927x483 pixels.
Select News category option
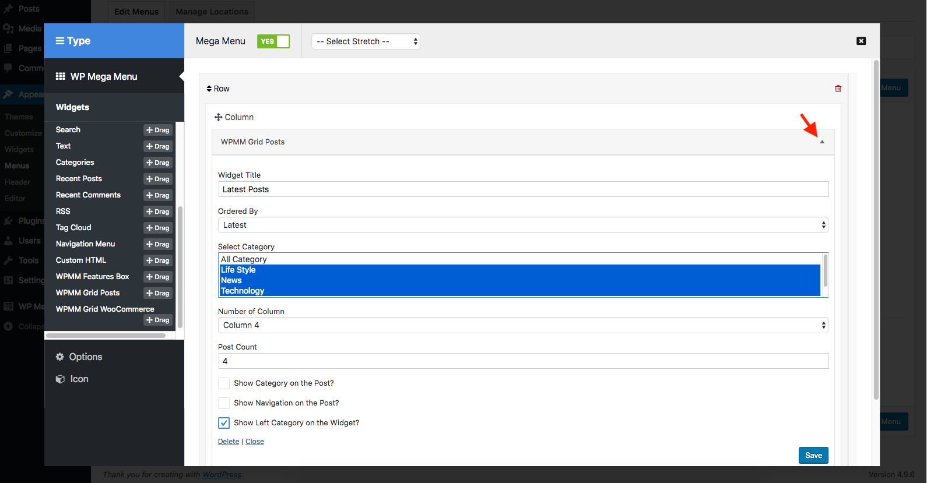click(520, 280)
